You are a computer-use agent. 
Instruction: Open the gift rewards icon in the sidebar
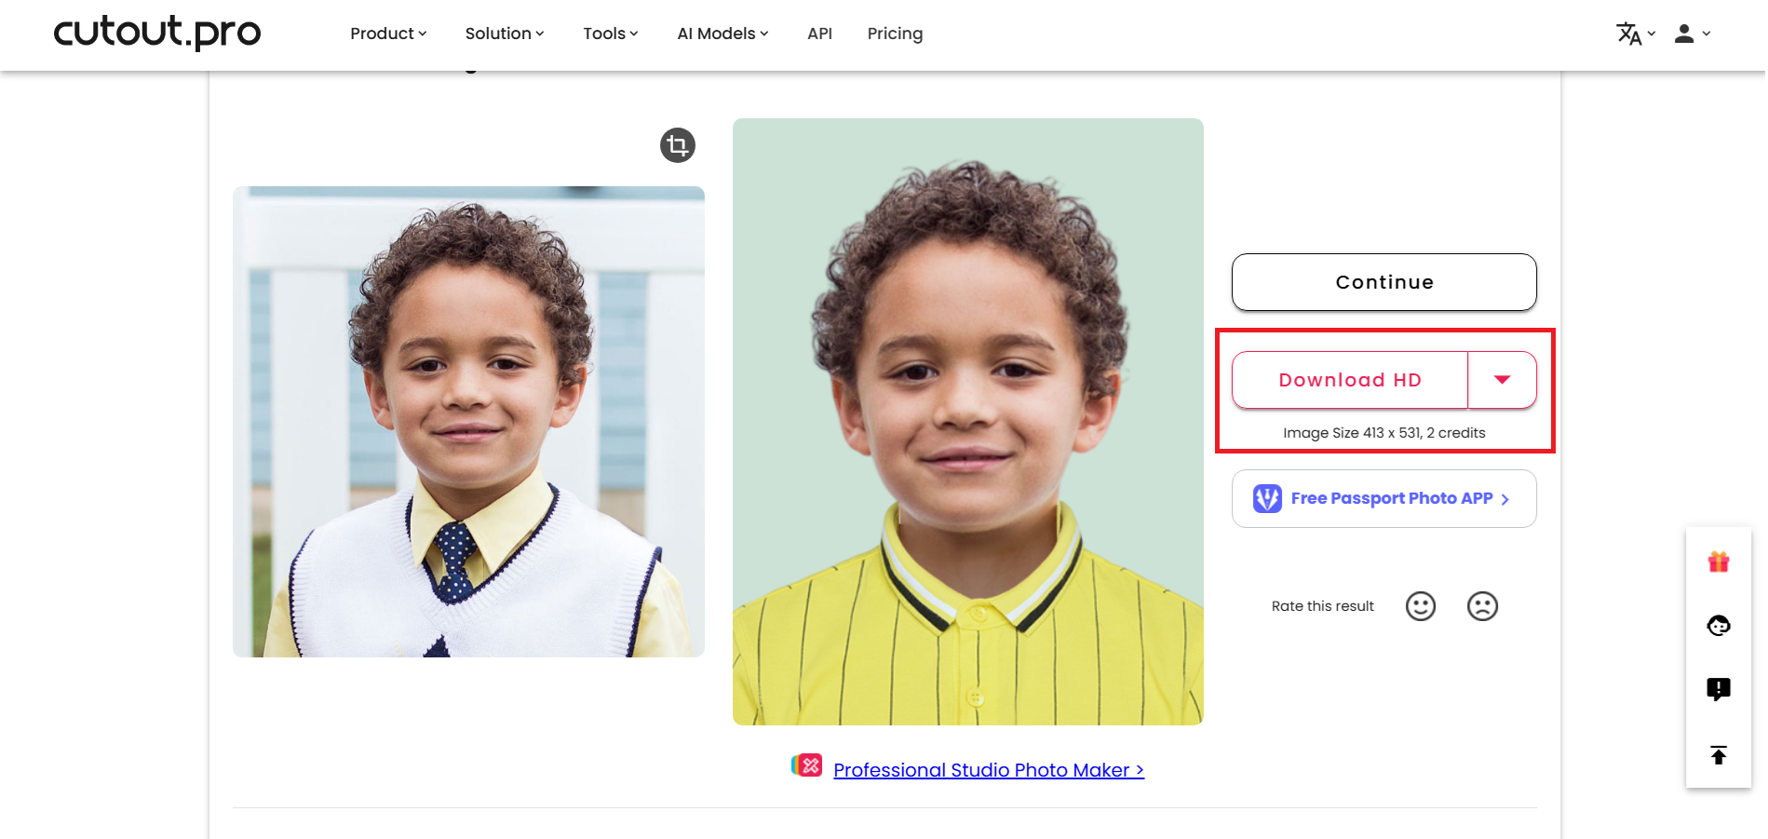1718,562
